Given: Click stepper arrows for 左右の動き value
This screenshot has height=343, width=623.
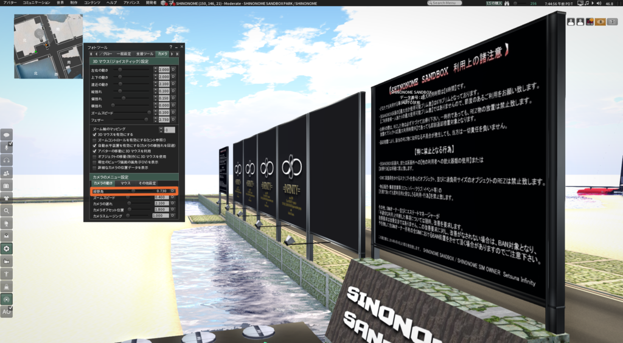Looking at the screenshot, I should click(x=156, y=69).
